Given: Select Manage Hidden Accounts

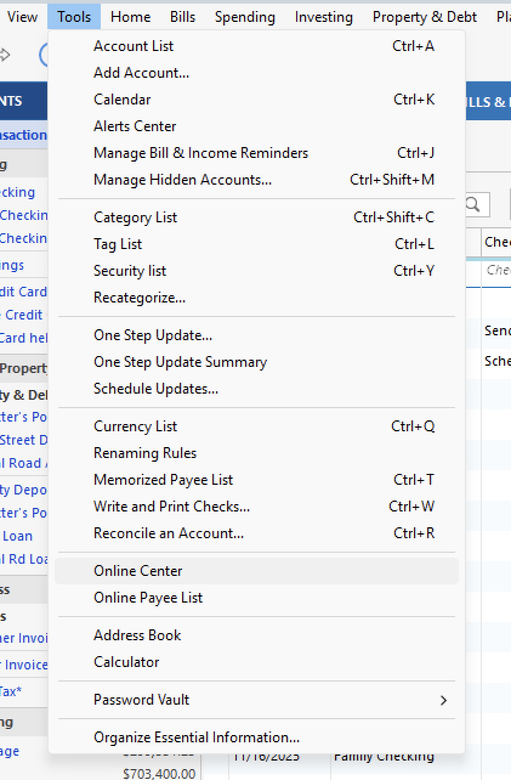Looking at the screenshot, I should click(181, 179).
